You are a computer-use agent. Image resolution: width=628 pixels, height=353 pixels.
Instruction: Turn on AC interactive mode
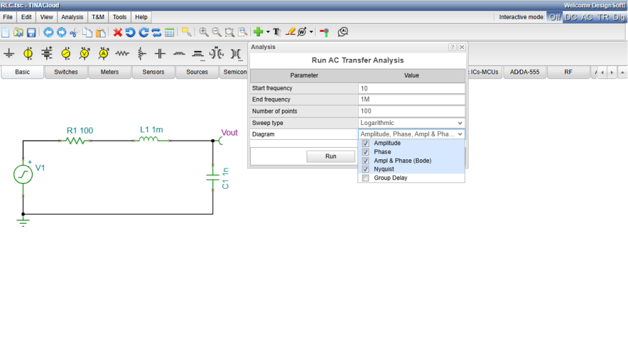click(x=587, y=17)
